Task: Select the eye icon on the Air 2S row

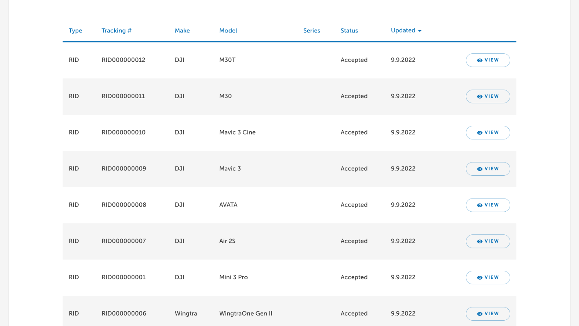Action: [479, 241]
